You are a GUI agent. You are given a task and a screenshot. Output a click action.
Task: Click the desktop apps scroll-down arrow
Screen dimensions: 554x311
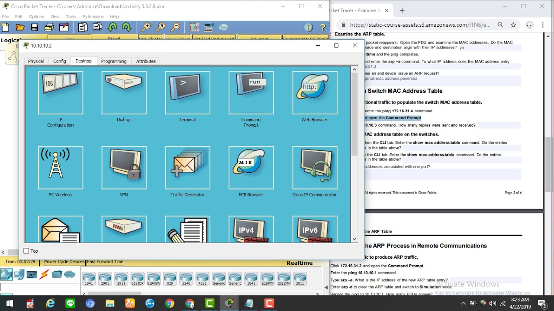point(354,239)
